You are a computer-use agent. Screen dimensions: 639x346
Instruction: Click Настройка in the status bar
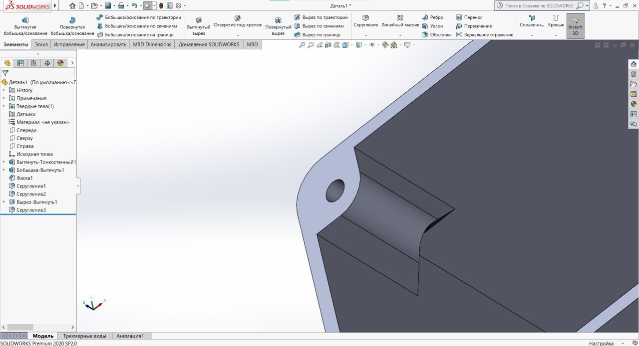601,344
